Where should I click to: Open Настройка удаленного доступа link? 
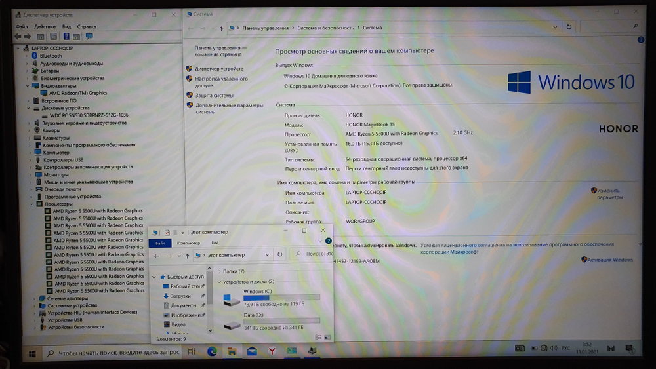[x=221, y=82]
